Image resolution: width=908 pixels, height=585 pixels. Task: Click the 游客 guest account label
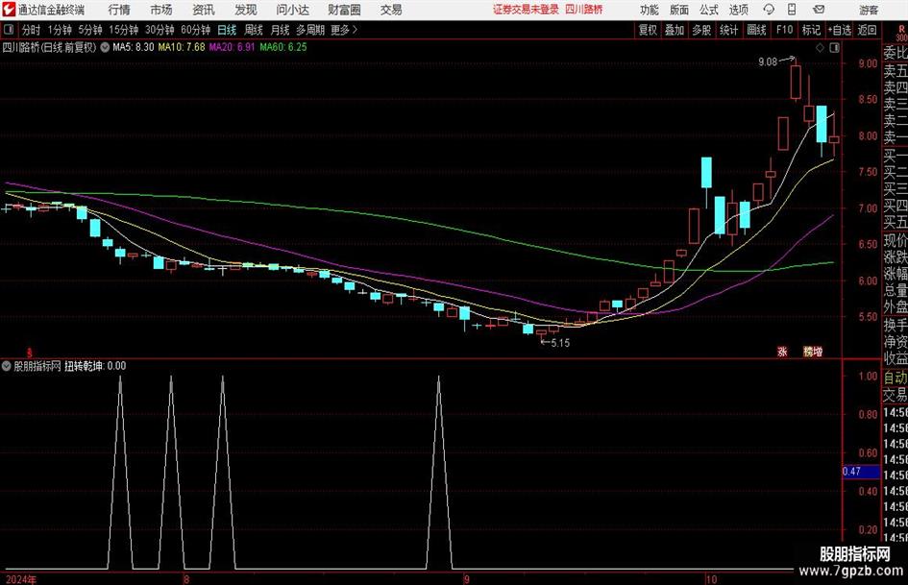[x=869, y=10]
